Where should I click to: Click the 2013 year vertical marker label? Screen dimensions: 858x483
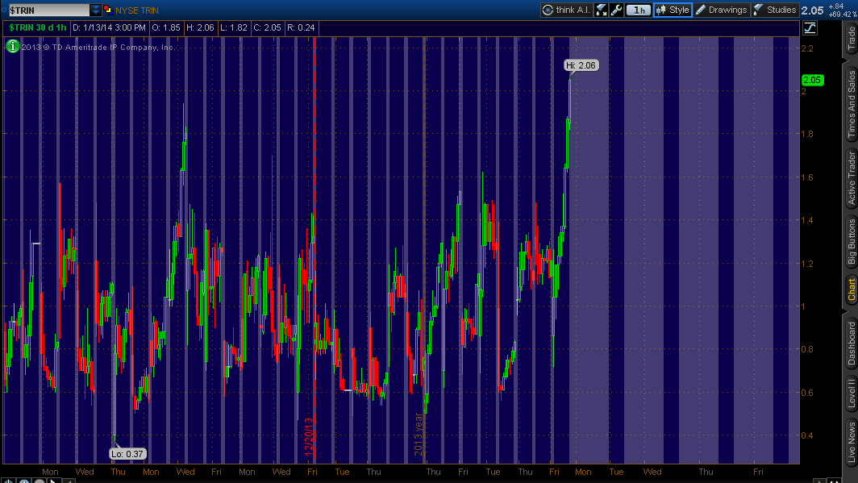pos(418,434)
